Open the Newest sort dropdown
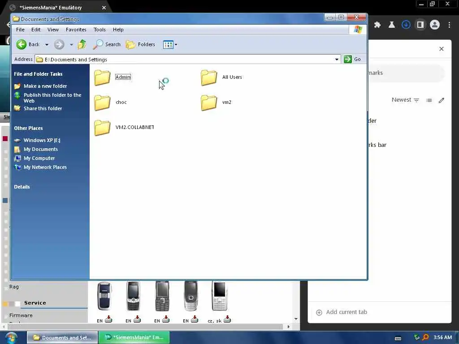This screenshot has width=459, height=344. tap(405, 100)
